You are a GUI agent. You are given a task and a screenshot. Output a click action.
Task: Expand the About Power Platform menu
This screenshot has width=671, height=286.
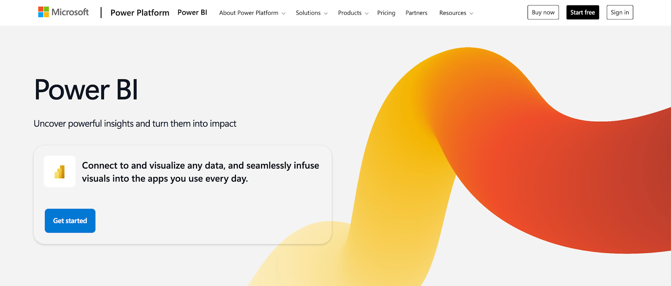[x=252, y=13]
